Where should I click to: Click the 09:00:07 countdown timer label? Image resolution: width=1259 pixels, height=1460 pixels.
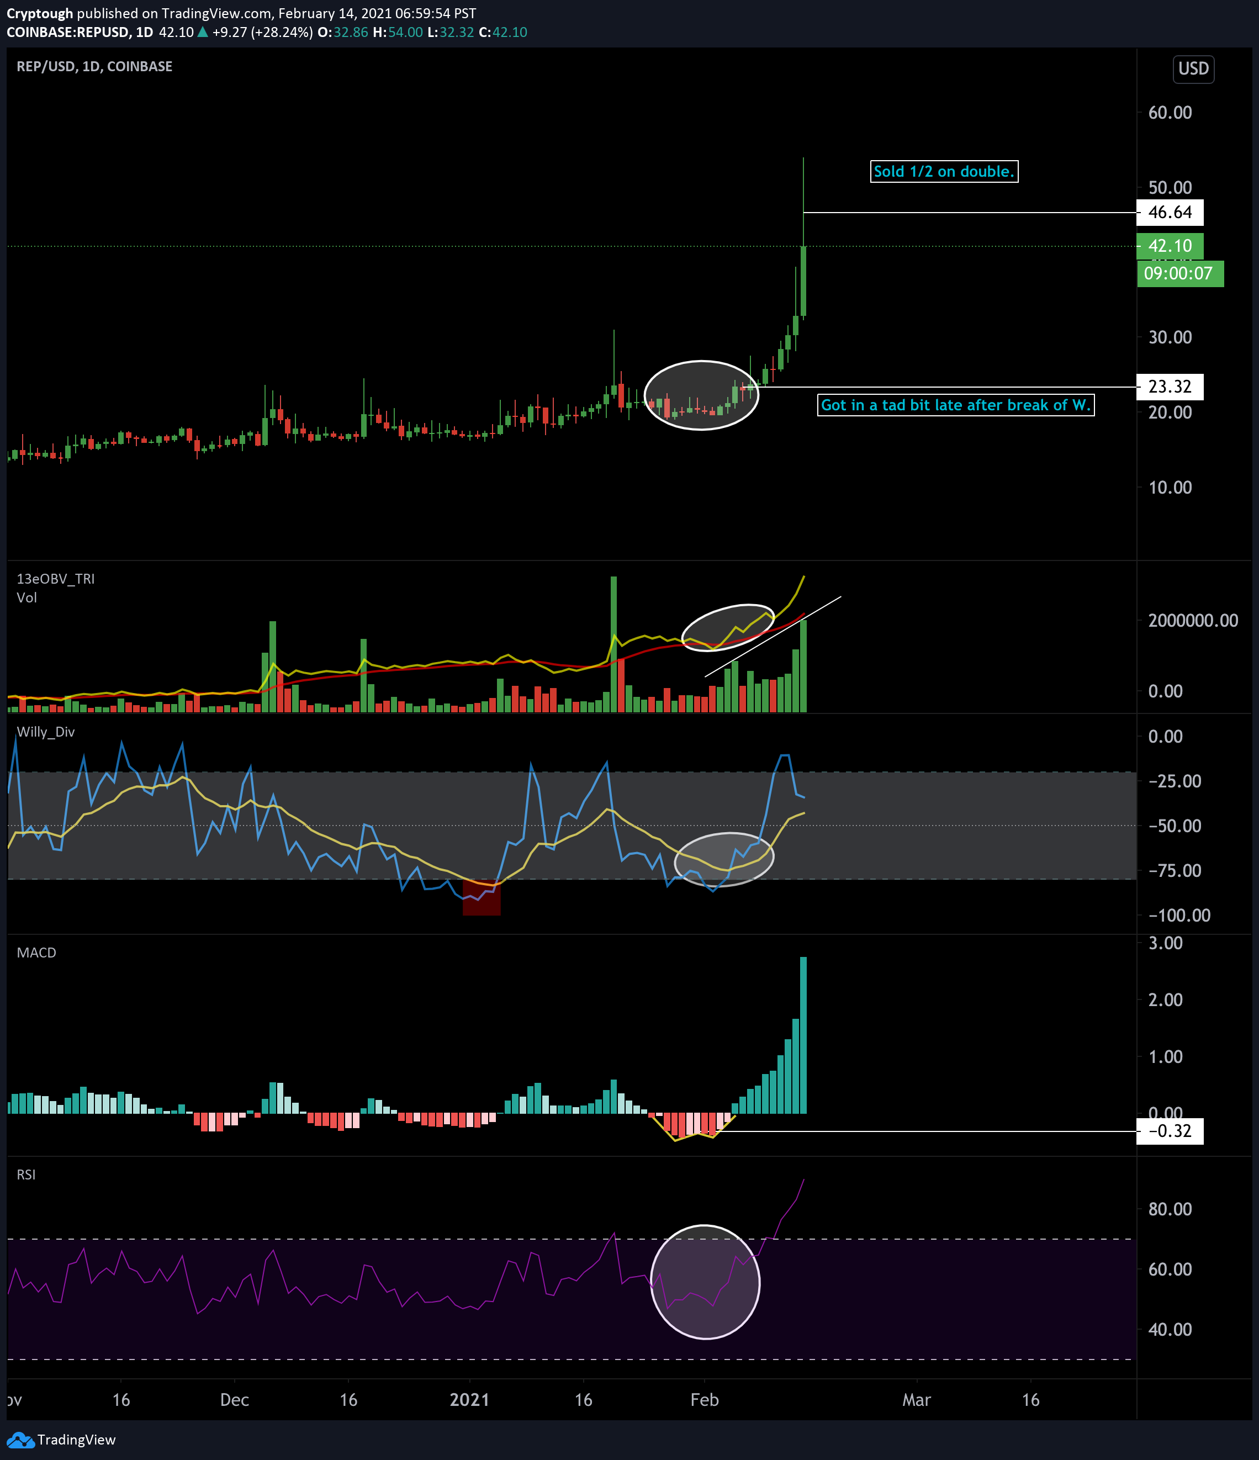1180,273
